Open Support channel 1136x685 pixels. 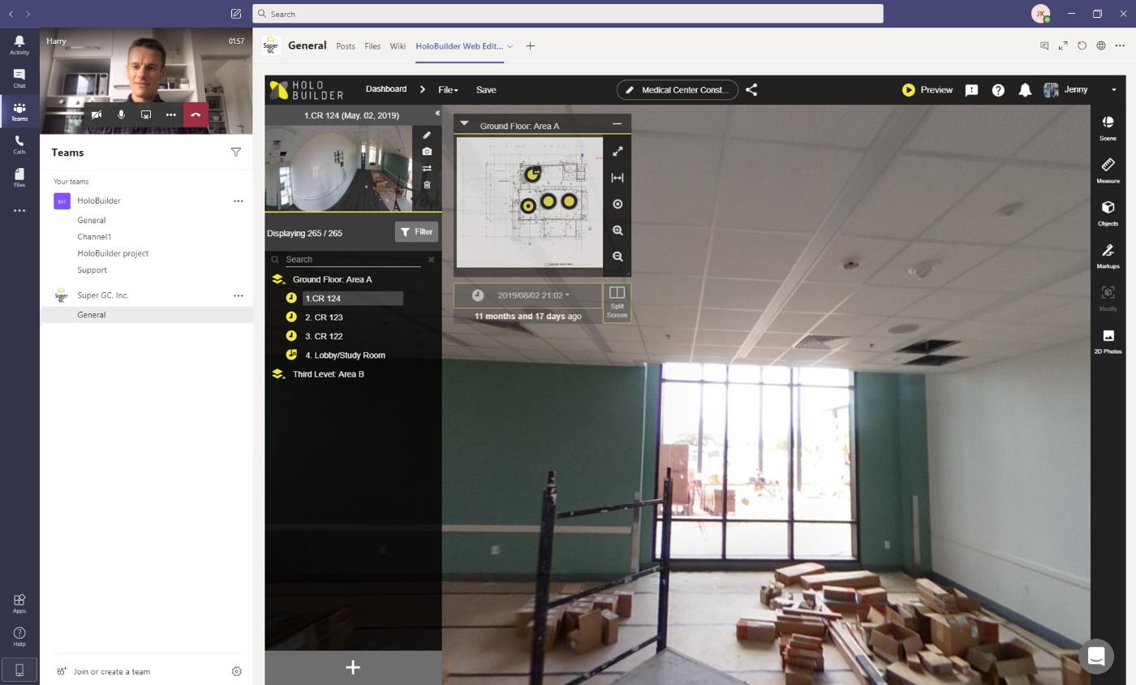point(92,270)
